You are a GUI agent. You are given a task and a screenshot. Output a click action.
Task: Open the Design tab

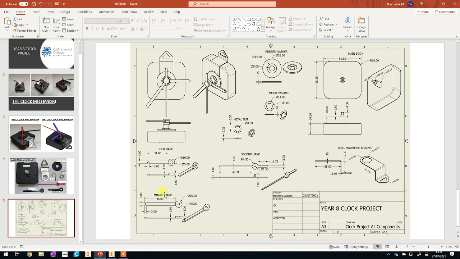[65, 12]
